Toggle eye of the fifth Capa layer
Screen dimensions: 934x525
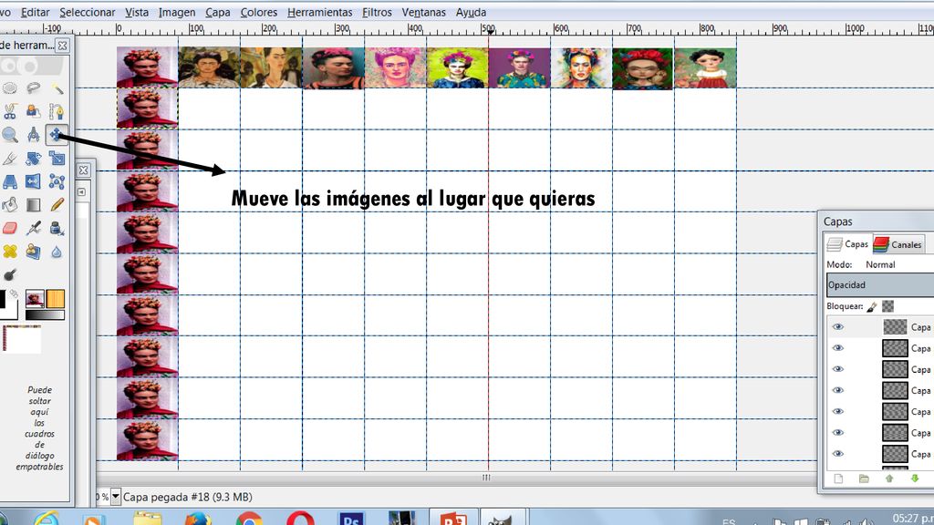tap(838, 411)
